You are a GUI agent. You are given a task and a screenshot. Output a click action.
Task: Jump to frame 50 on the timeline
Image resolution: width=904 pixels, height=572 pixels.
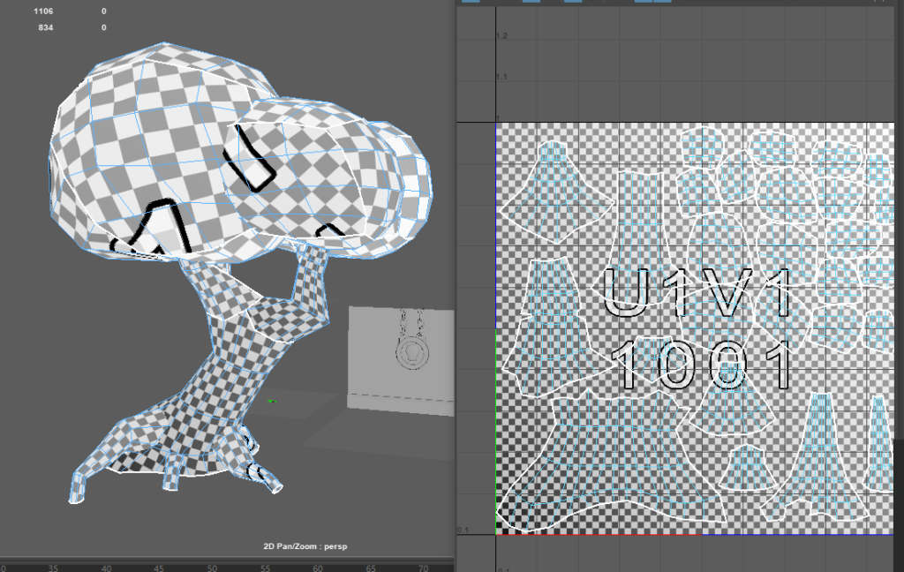(x=212, y=568)
